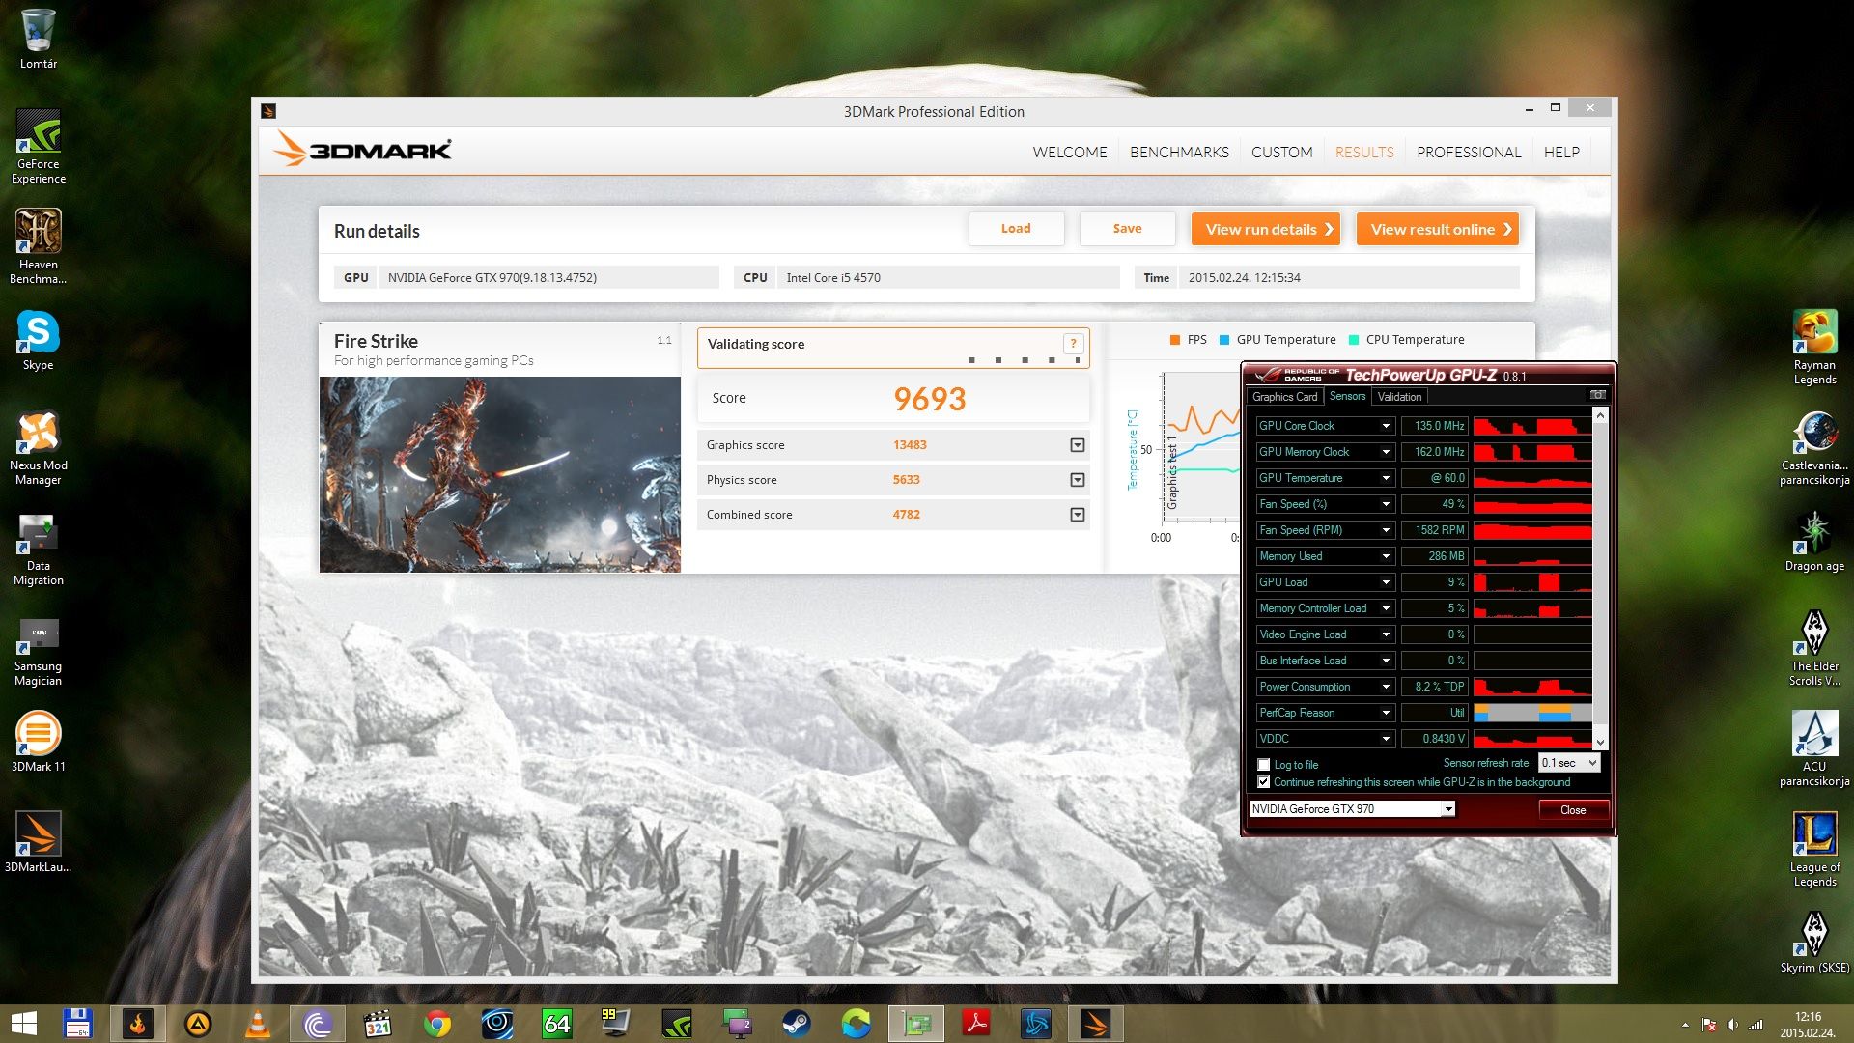The width and height of the screenshot is (1854, 1043).
Task: Click the Fire Strike preview thumbnail
Action: coord(500,474)
